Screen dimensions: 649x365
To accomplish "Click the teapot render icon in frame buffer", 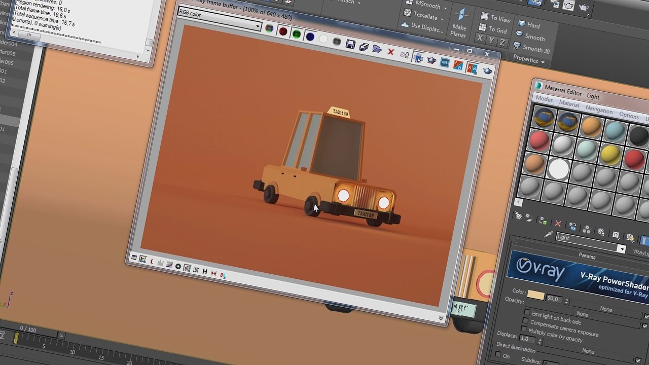I will point(431,60).
